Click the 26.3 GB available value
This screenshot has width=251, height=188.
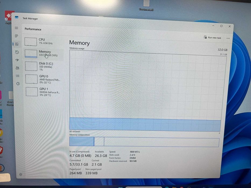101,156
